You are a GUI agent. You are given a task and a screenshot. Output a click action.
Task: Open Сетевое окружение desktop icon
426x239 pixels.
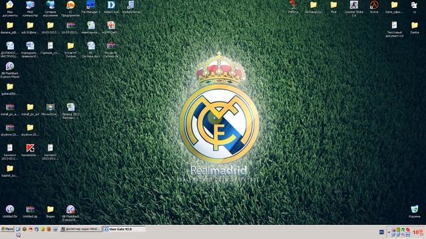point(51,5)
